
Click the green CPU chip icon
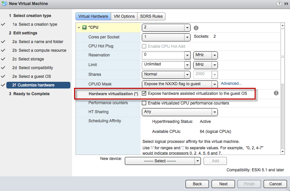(x=84, y=28)
